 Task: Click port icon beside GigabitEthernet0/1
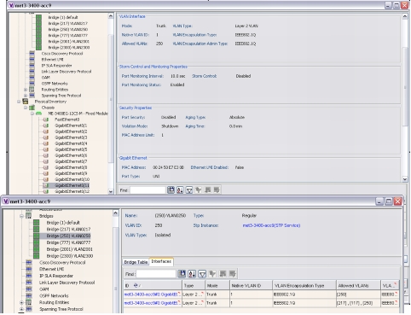tap(46, 125)
